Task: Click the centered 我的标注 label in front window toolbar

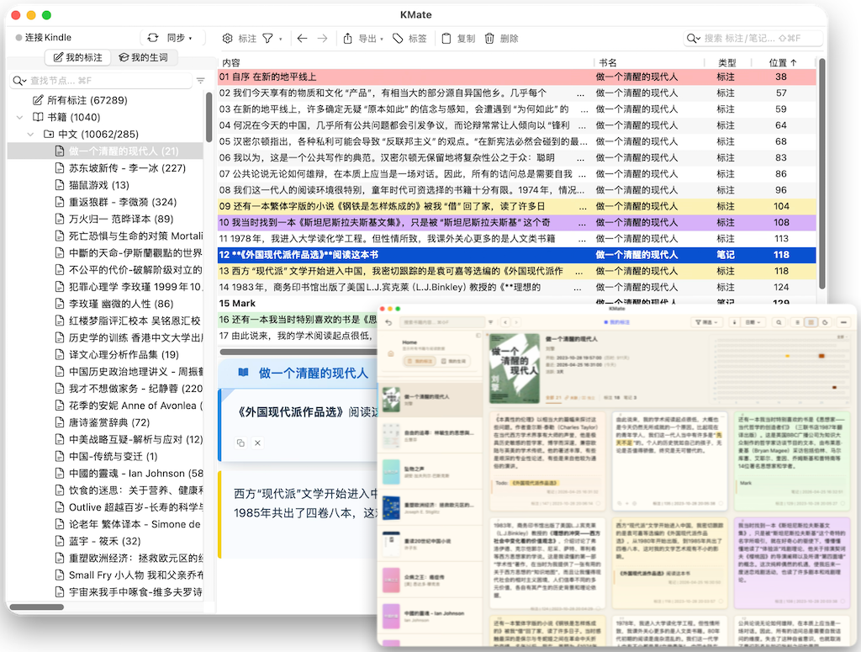Action: tap(617, 322)
